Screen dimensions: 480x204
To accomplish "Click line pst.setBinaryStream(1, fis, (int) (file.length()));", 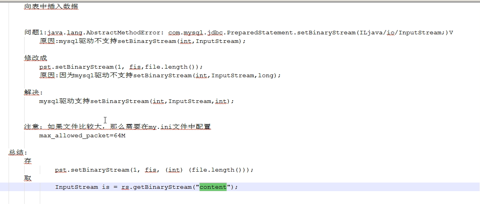I will pos(155,170).
